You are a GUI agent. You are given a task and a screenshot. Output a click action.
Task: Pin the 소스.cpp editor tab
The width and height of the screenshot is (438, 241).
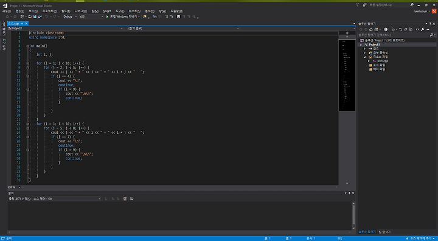[x=22, y=24]
